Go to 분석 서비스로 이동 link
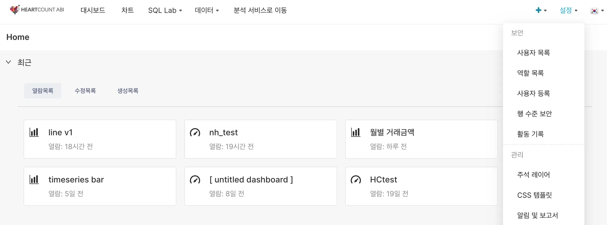Screen dimensions: 607x225 coord(260,10)
